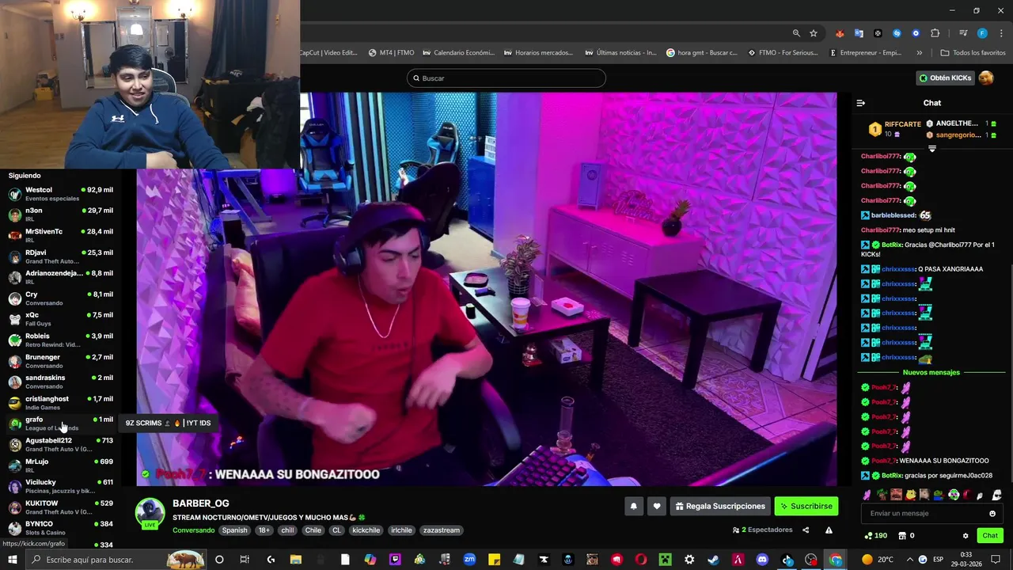Open the Google Translate extension

[x=859, y=33]
